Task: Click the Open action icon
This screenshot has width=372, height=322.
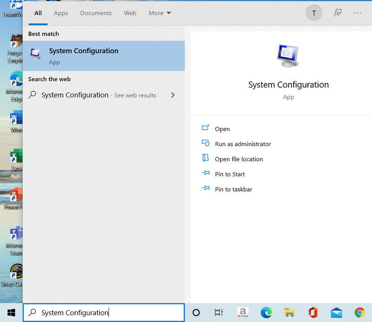Action: [x=206, y=128]
